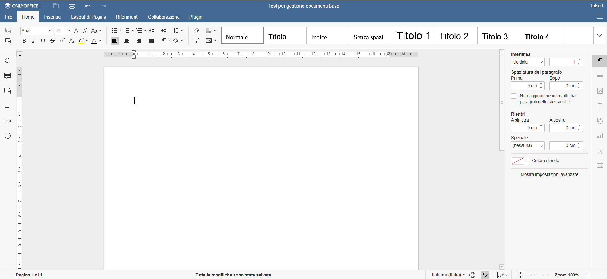Image resolution: width=607 pixels, height=279 pixels.
Task: Switch to the Inserisci tab
Action: 53,17
